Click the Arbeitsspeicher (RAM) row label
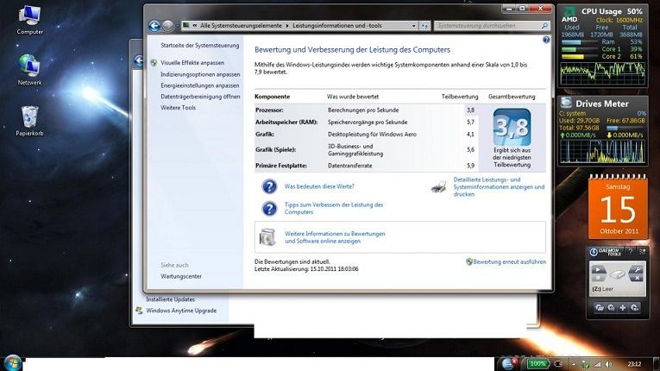660x371 pixels. coord(286,123)
